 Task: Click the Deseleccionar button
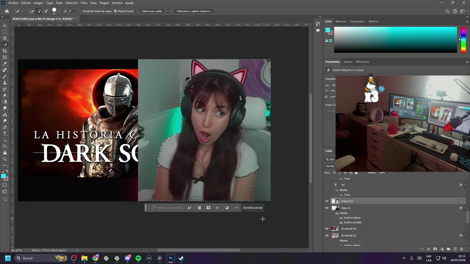tap(253, 208)
